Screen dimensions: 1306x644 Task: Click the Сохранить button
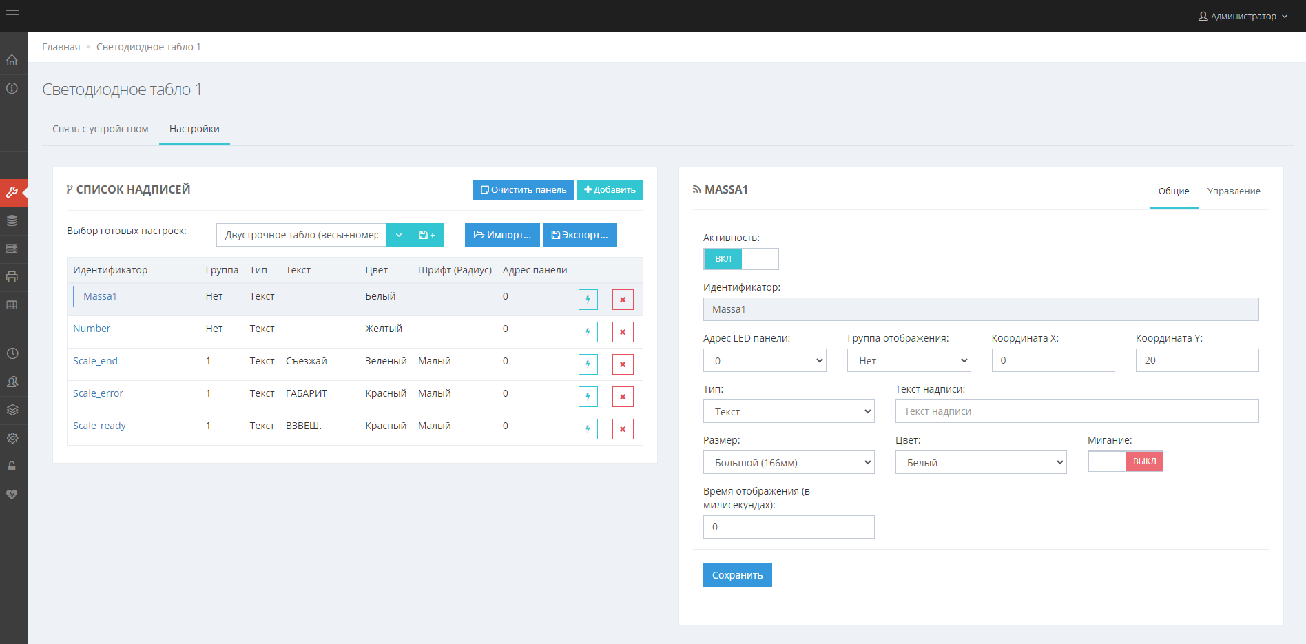point(737,575)
